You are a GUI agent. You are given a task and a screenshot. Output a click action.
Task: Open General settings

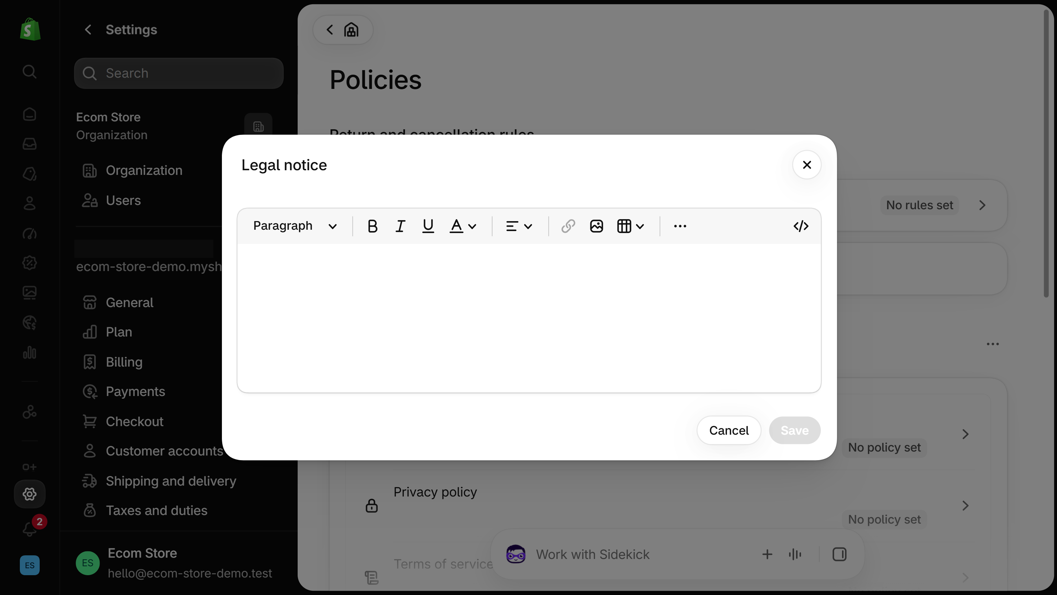pyautogui.click(x=118, y=302)
